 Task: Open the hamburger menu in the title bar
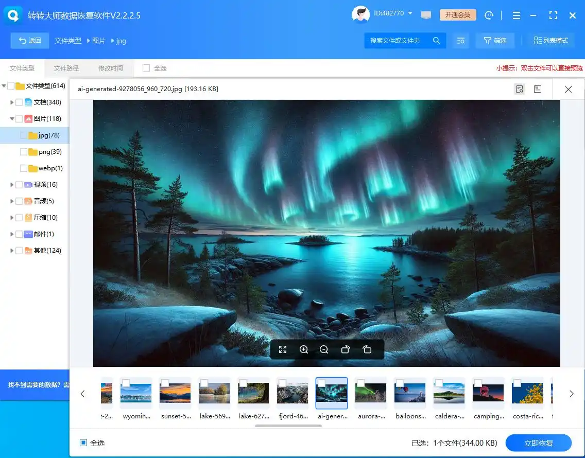pyautogui.click(x=516, y=15)
